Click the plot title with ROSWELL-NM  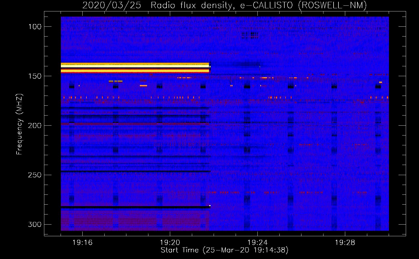(225, 5)
